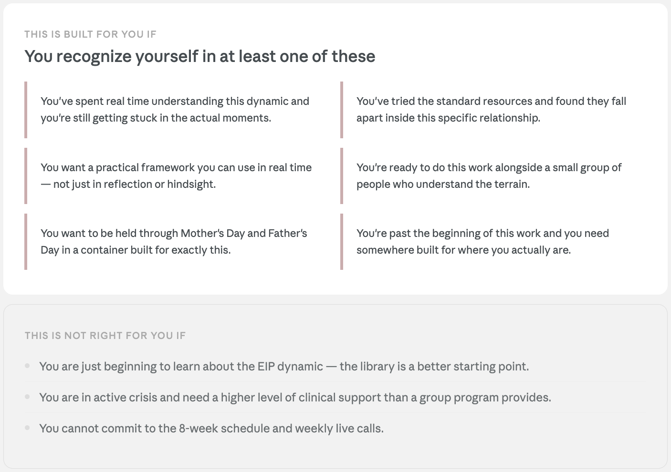The height and width of the screenshot is (472, 671).
Task: Click the "8-week schedule" list item
Action: [211, 429]
